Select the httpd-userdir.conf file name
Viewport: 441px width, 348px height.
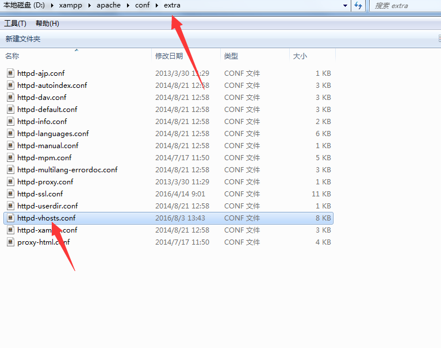coord(48,206)
